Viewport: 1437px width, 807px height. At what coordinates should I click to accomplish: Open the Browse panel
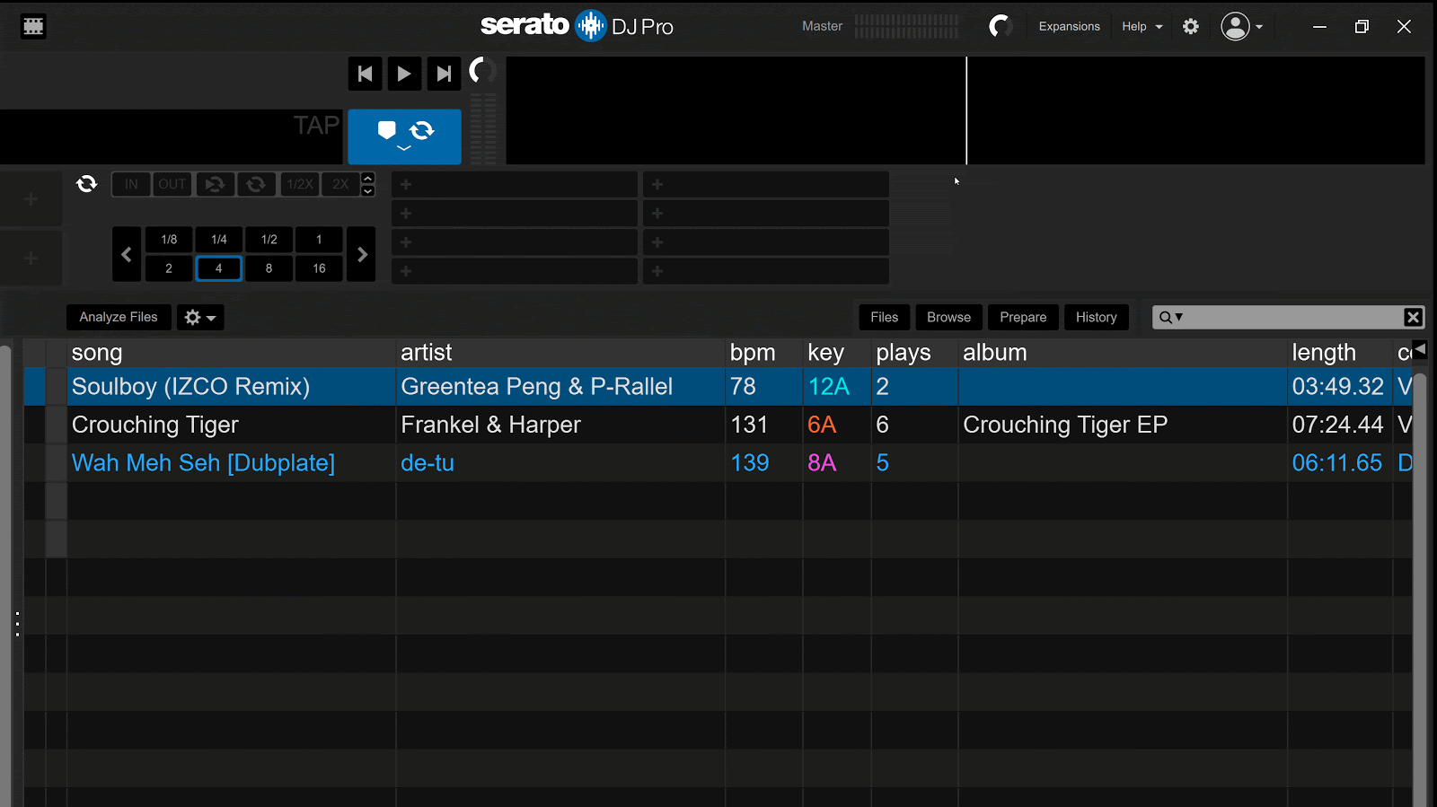[949, 317]
